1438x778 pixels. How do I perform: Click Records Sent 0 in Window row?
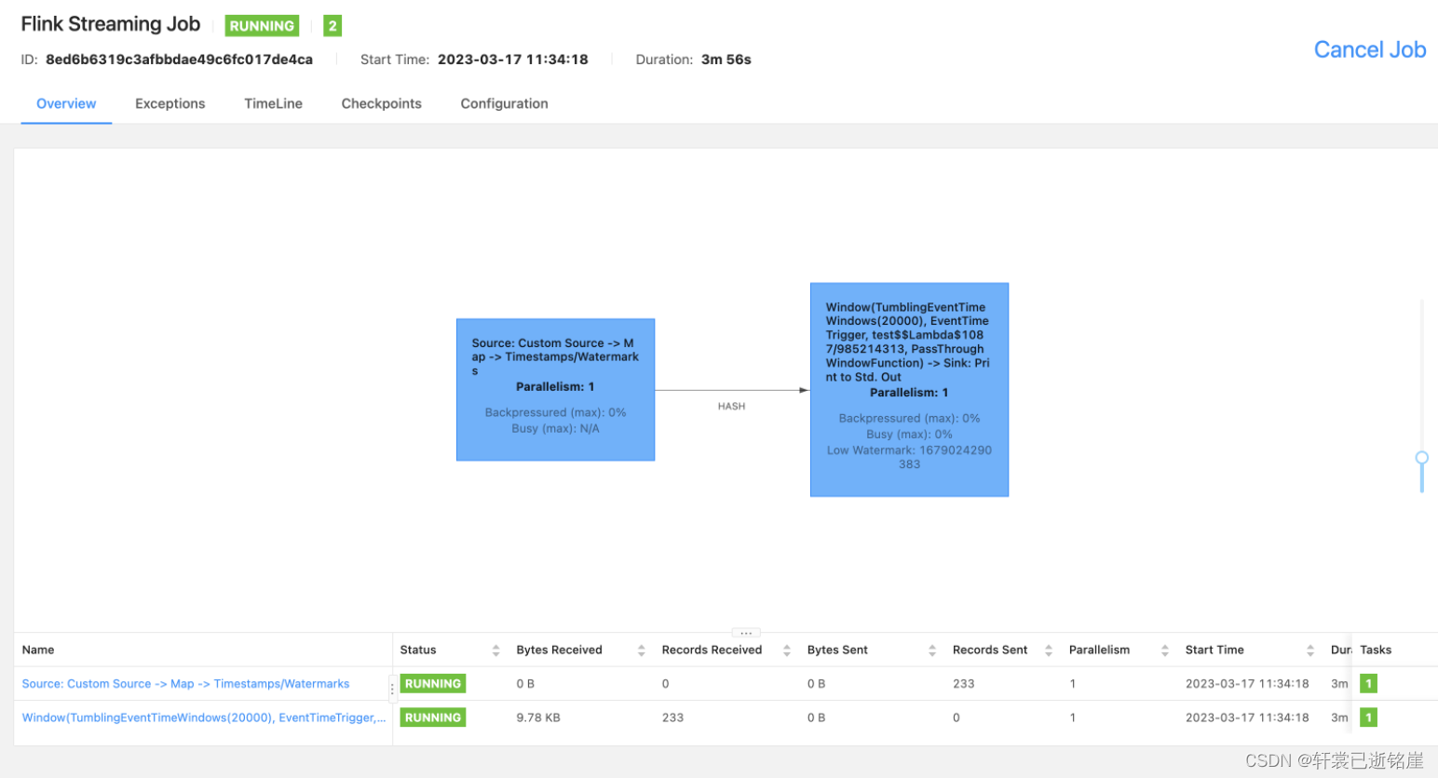[956, 718]
